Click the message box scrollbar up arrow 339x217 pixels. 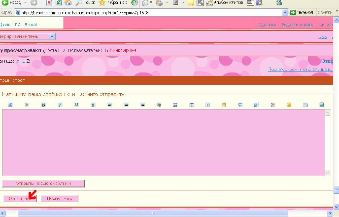[x=328, y=113]
